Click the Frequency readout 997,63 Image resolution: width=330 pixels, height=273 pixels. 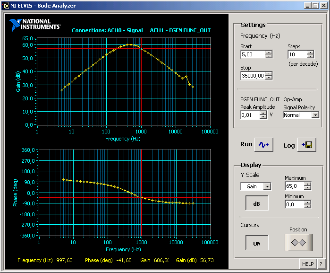point(64,260)
